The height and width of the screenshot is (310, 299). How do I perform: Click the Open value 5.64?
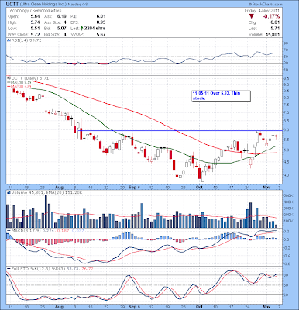pyautogui.click(x=35, y=16)
